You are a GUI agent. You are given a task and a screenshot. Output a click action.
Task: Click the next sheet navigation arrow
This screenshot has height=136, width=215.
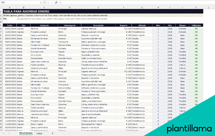click(9, 133)
